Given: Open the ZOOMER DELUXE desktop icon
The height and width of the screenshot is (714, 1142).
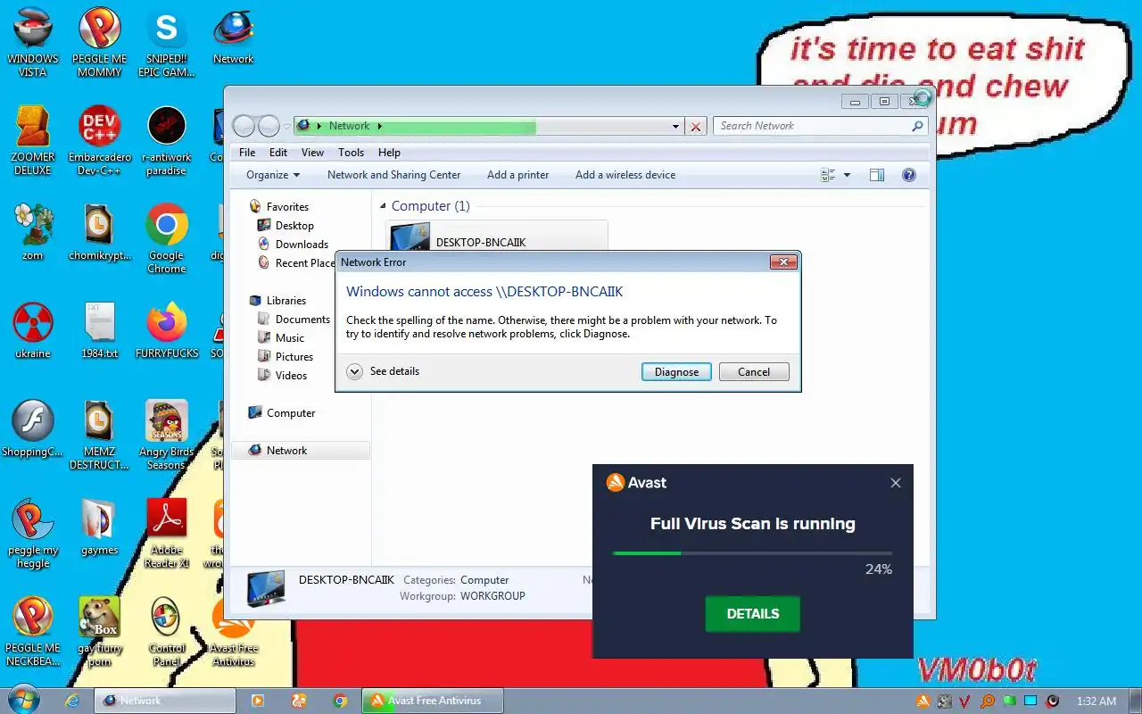Looking at the screenshot, I should (x=33, y=140).
